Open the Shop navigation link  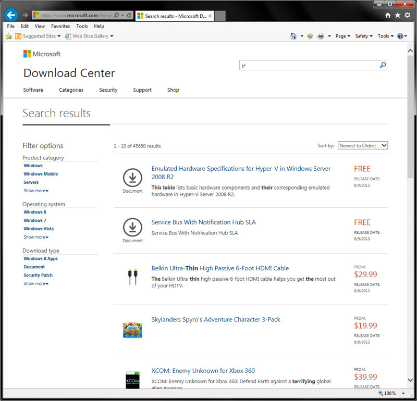173,90
